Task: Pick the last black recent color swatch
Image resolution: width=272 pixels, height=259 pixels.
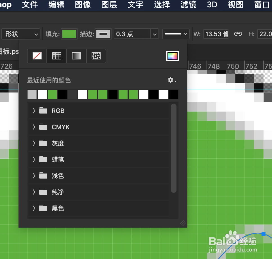Action: point(174,94)
